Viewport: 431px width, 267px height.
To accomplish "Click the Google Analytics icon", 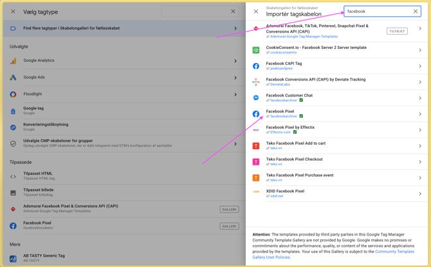I will coord(13,61).
